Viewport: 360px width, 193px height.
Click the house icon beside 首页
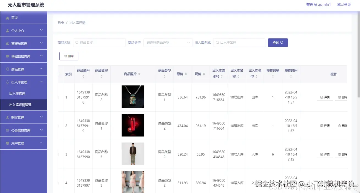pos(7,18)
